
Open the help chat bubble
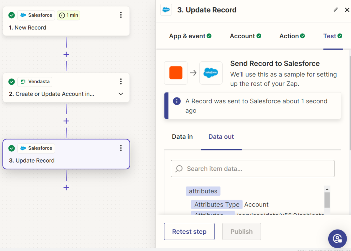click(338, 239)
